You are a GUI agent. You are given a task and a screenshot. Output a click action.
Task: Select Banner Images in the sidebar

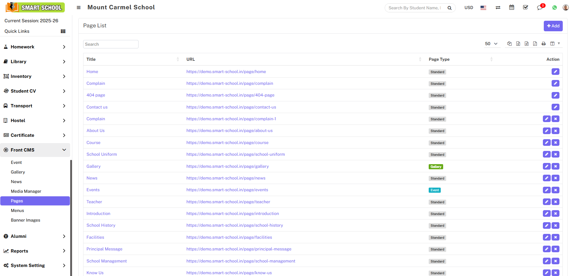(x=25, y=220)
